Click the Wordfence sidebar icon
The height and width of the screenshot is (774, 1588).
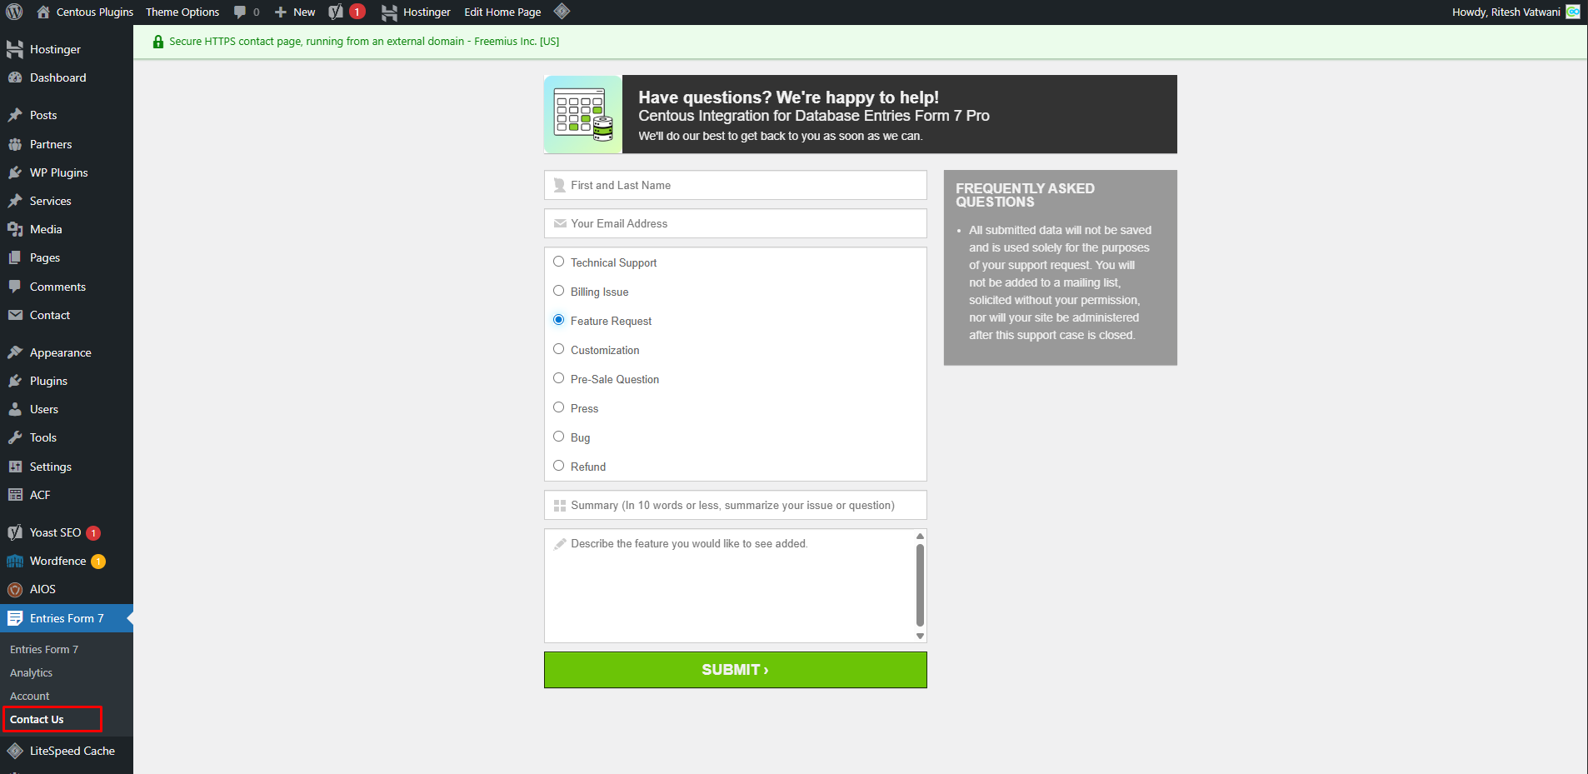(15, 561)
